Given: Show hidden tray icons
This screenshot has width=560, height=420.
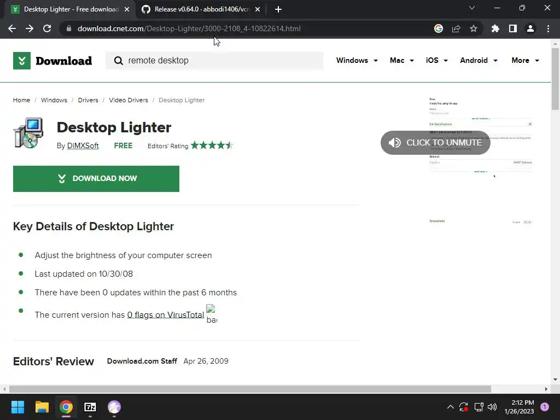Looking at the screenshot, I should [451, 407].
